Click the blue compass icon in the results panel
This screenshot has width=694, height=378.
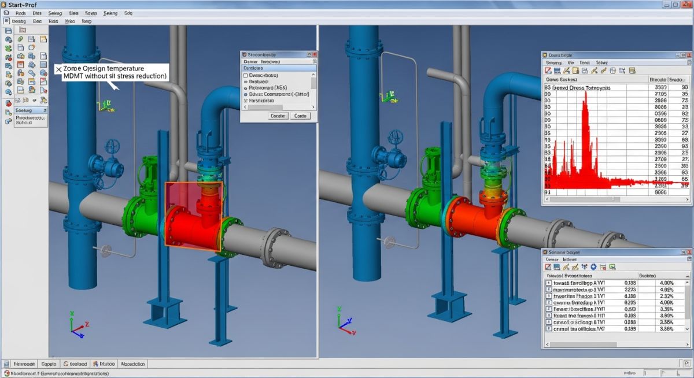(x=613, y=71)
